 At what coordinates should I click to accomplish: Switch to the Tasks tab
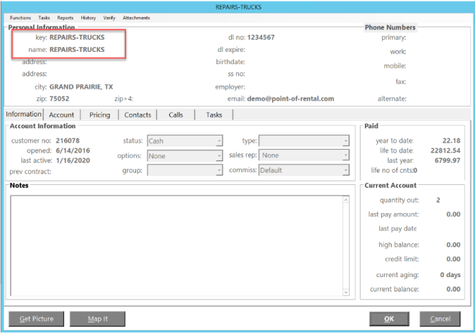[x=214, y=115]
